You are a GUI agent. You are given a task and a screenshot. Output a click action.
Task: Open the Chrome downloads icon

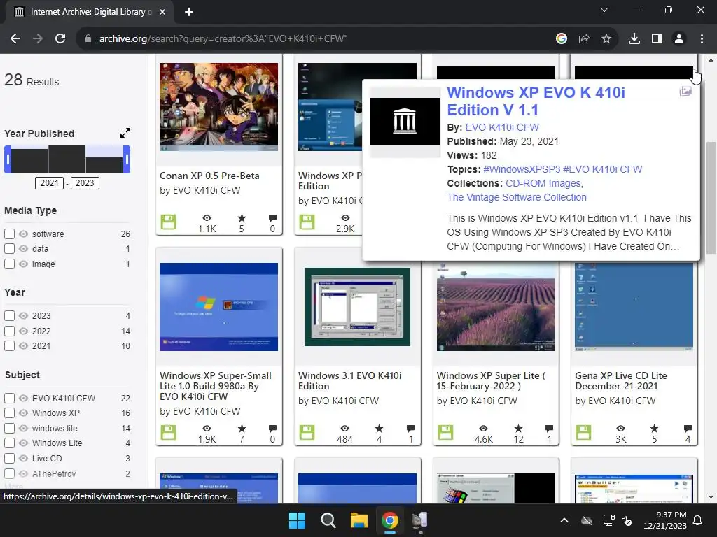click(x=634, y=39)
